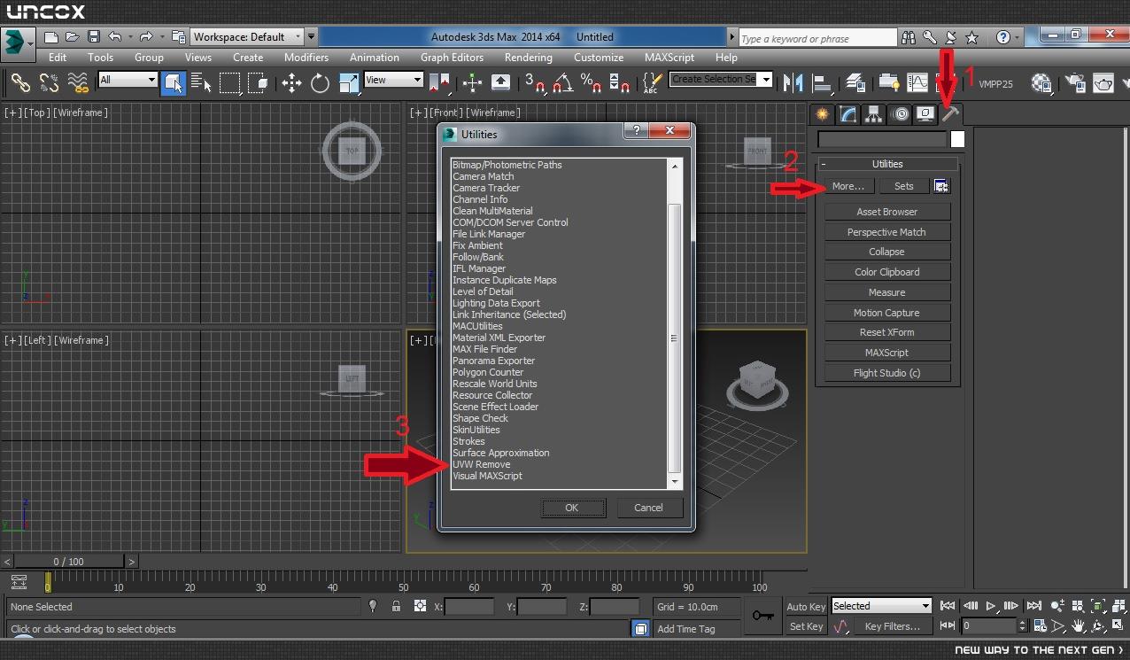The width and height of the screenshot is (1130, 660).
Task: Select UVW Remove in the Utilities list
Action: point(481,464)
